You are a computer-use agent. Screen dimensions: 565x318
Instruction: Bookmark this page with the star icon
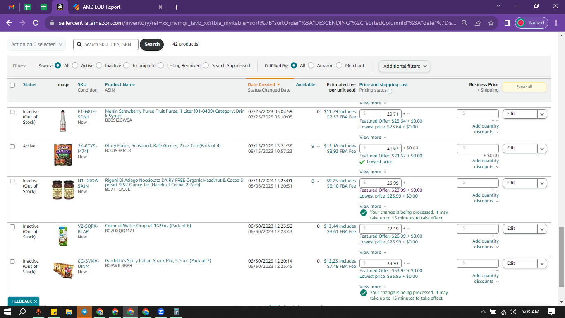click(x=491, y=23)
